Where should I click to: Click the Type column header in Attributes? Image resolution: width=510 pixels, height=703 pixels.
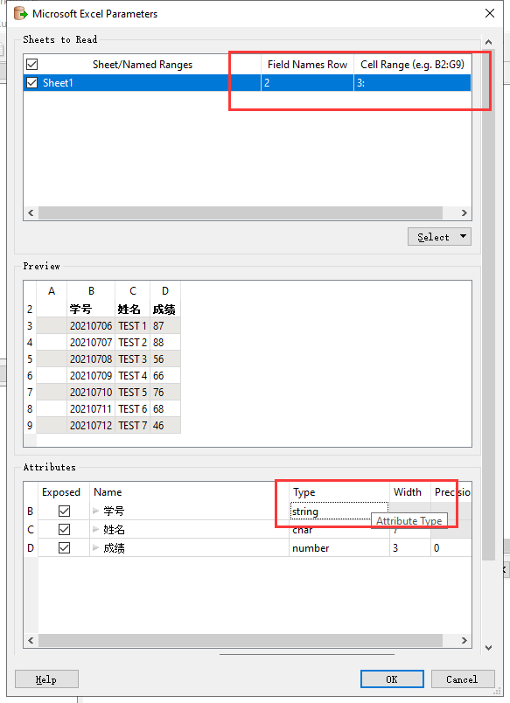(x=339, y=492)
